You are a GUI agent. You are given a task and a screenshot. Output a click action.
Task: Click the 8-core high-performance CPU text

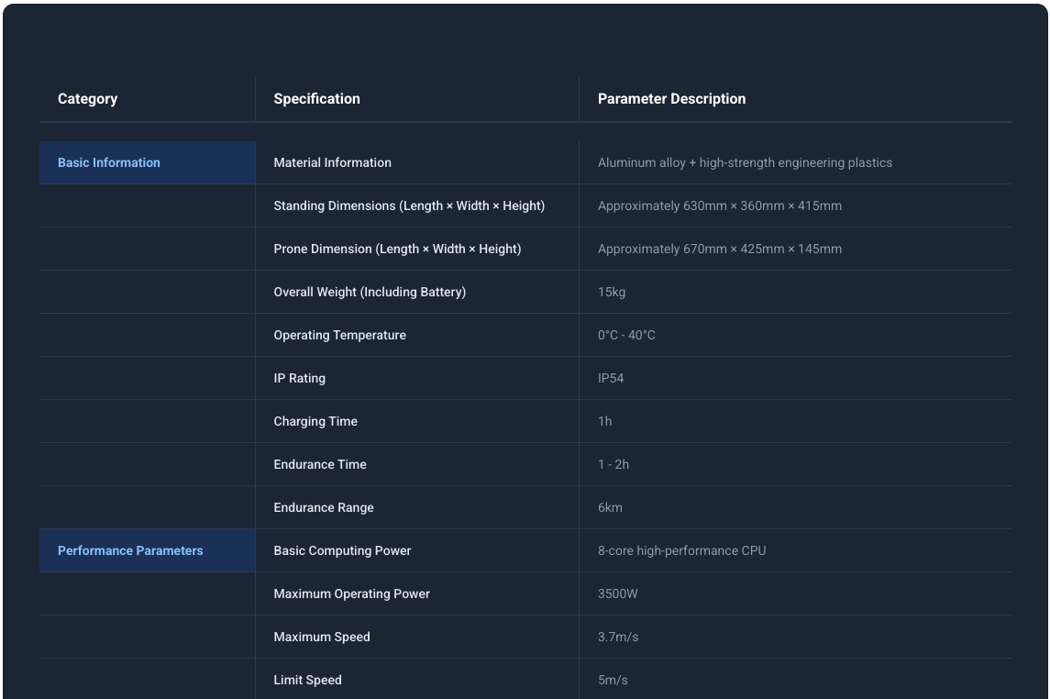pyautogui.click(x=681, y=550)
